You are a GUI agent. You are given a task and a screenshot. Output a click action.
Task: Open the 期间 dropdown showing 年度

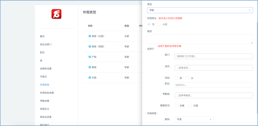[194, 119]
